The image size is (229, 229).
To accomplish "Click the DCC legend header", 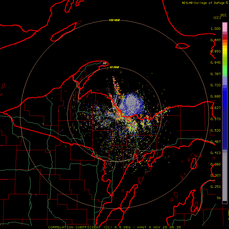I will [x=223, y=15].
